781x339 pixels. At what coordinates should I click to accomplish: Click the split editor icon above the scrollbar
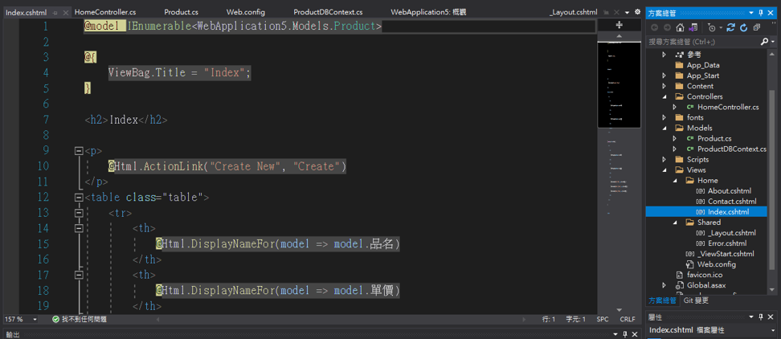(x=619, y=25)
